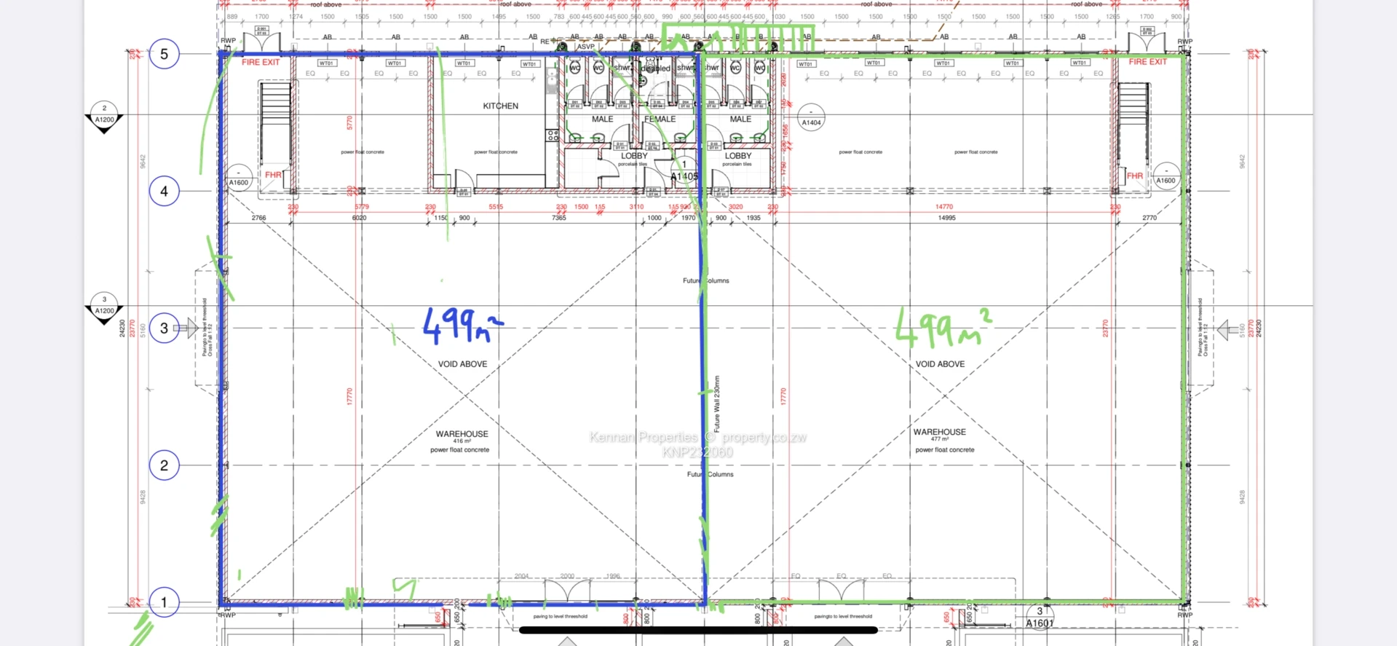Select grid marker circle number 2
The image size is (1397, 646).
(164, 465)
